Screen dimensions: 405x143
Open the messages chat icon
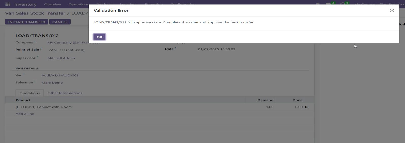[x=328, y=4]
